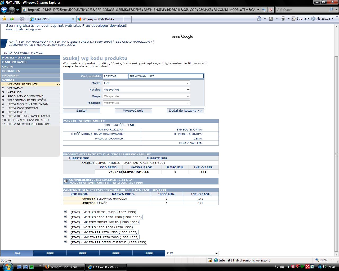This screenshot has height=271, width=339.
Task: Open Favorites Center star icon
Action: pyautogui.click(x=5, y=19)
